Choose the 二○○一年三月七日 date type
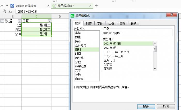This screenshot has height=110, width=181. [x=128, y=52]
